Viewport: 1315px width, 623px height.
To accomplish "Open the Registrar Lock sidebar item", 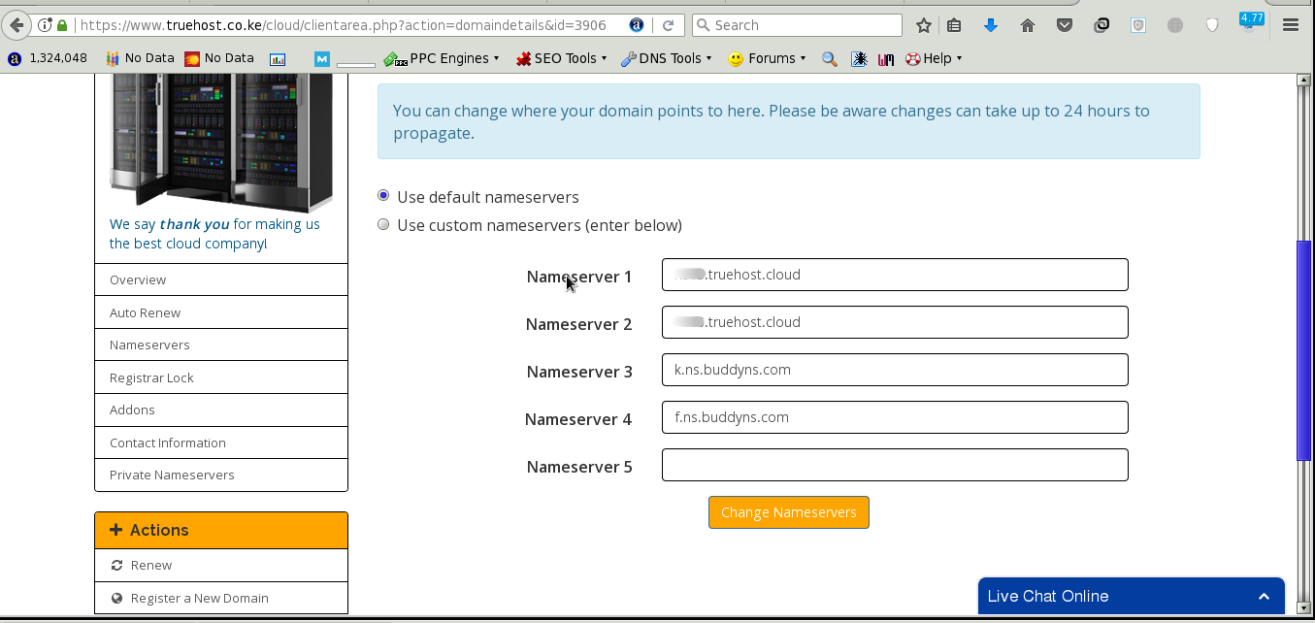I will [x=151, y=377].
